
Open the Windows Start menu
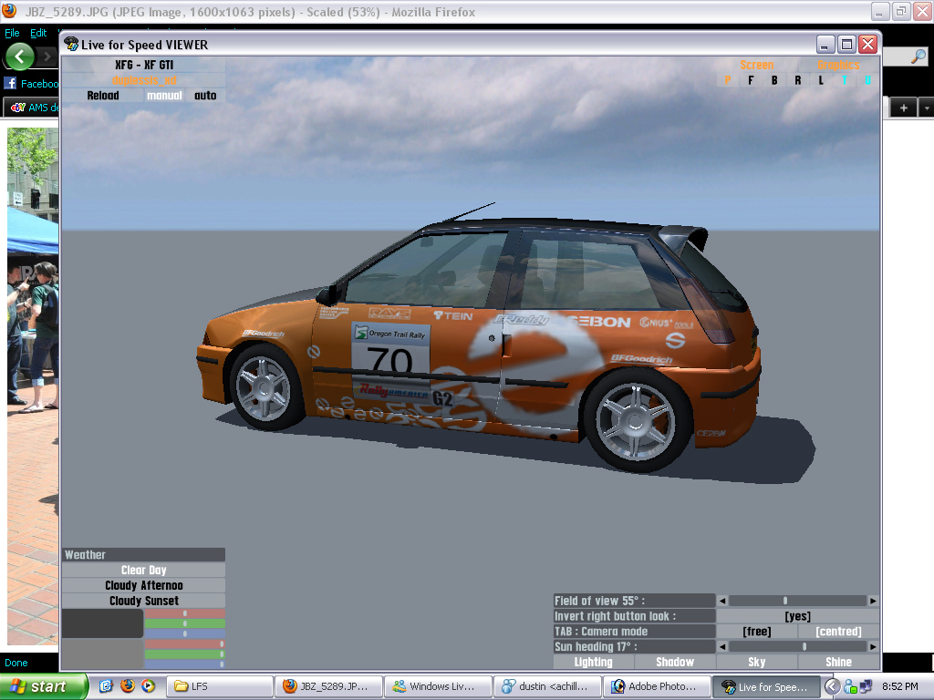[x=44, y=686]
